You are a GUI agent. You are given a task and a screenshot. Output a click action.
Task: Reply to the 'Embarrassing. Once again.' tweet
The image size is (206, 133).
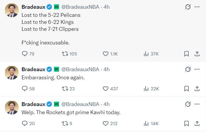pyautogui.click(x=25, y=89)
